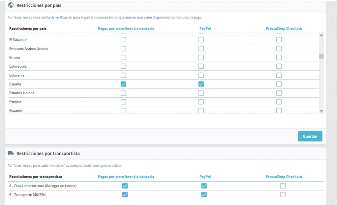Uncheck PayPal for Transporte (48/72h)
This screenshot has width=337, height=205.
point(204,195)
